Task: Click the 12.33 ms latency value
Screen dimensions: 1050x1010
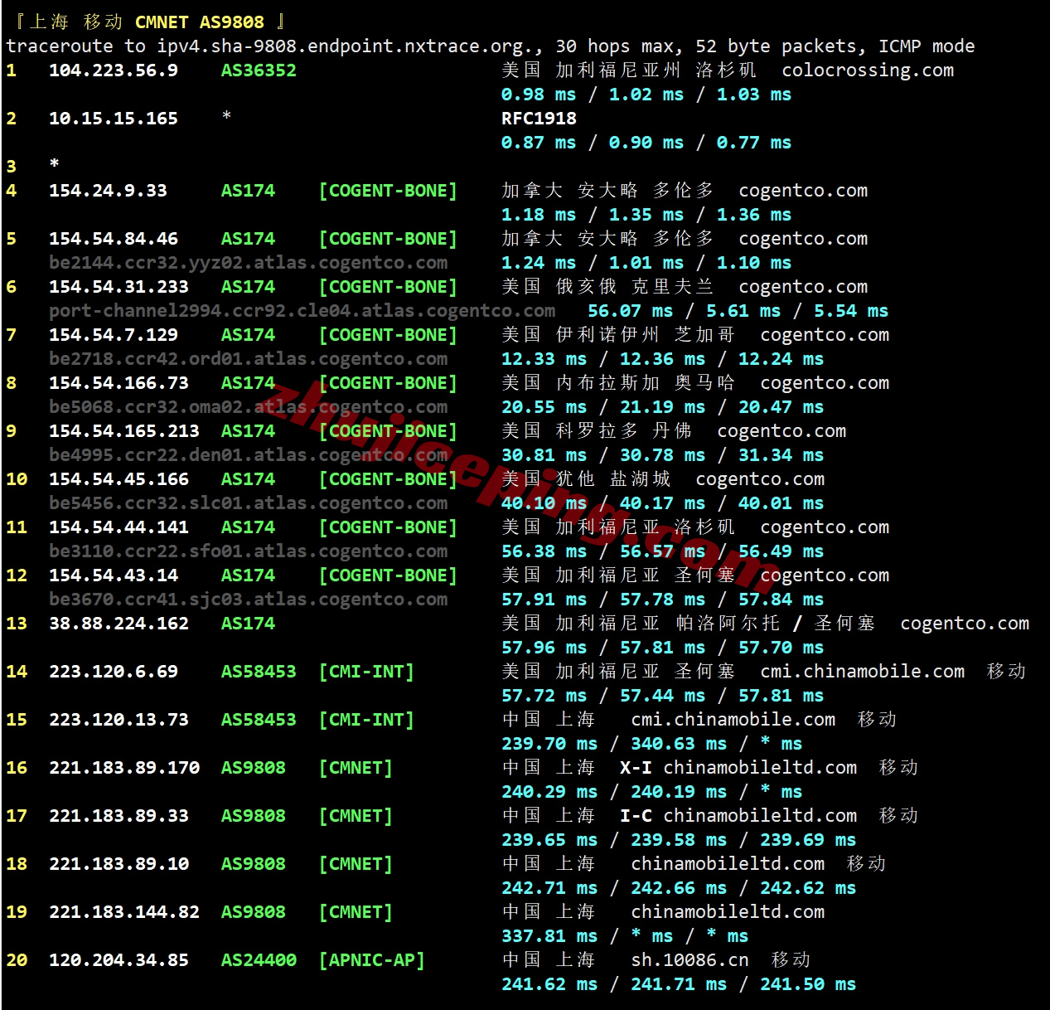Action: tap(544, 359)
